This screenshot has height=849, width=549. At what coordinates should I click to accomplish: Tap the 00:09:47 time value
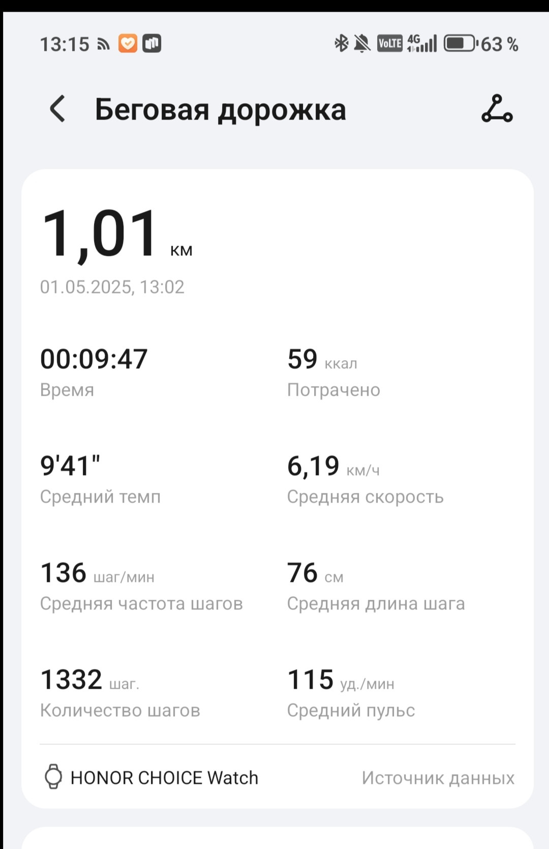pos(94,359)
